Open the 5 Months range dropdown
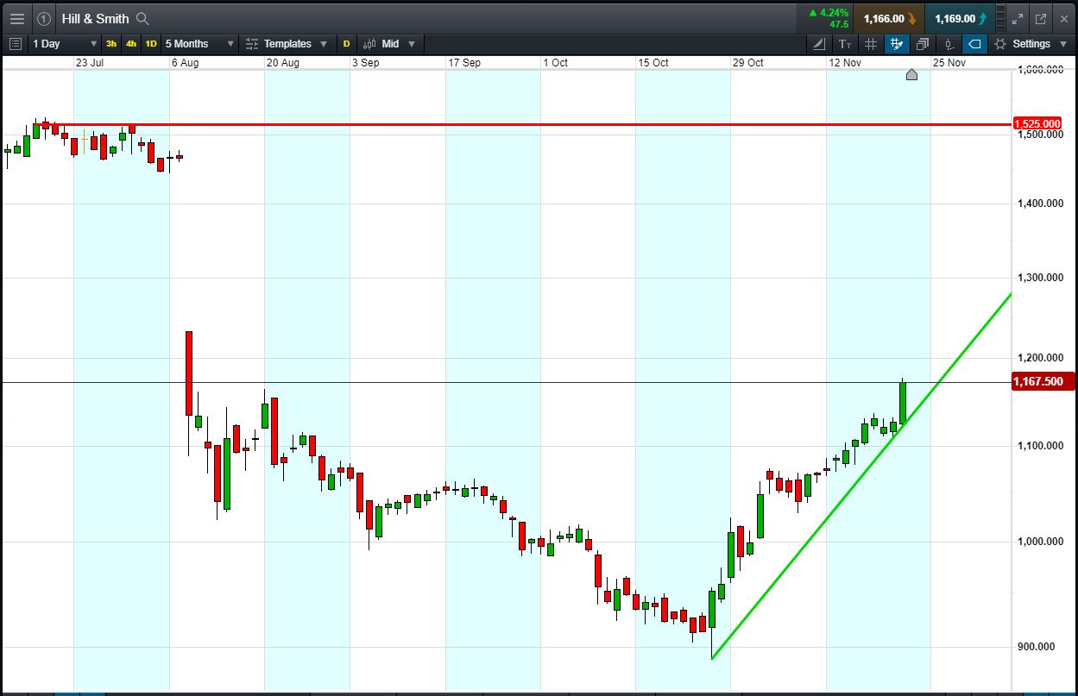This screenshot has width=1078, height=696. click(x=199, y=43)
